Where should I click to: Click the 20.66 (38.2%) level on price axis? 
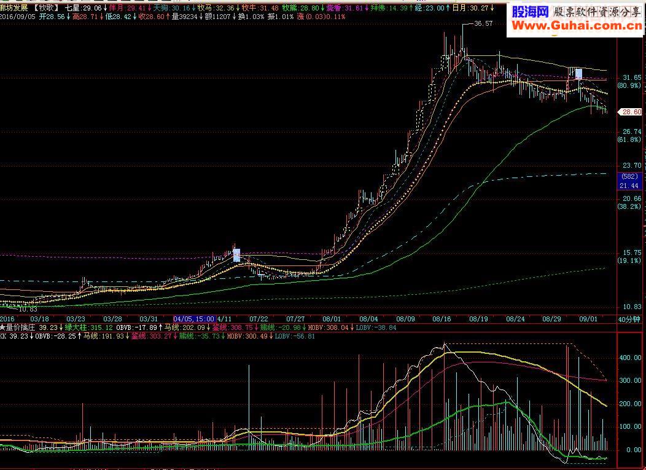pyautogui.click(x=629, y=202)
